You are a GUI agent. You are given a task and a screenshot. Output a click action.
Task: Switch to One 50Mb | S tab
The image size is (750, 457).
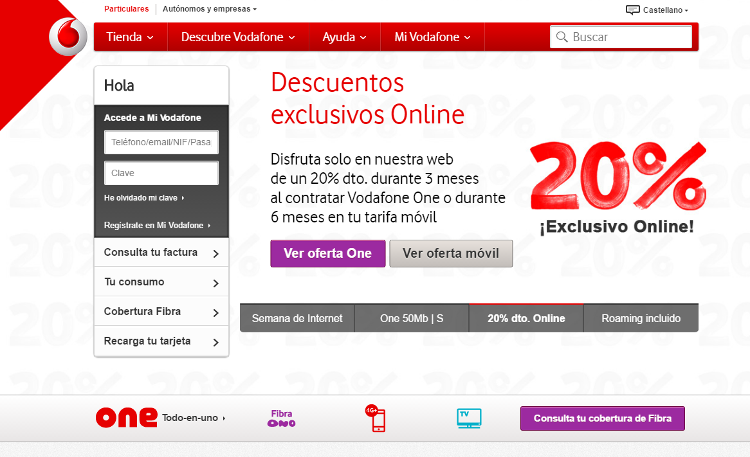coord(412,318)
